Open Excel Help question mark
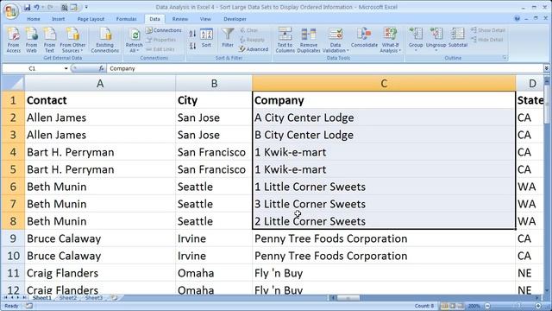Screen dimensions: 552x311 click(517, 19)
